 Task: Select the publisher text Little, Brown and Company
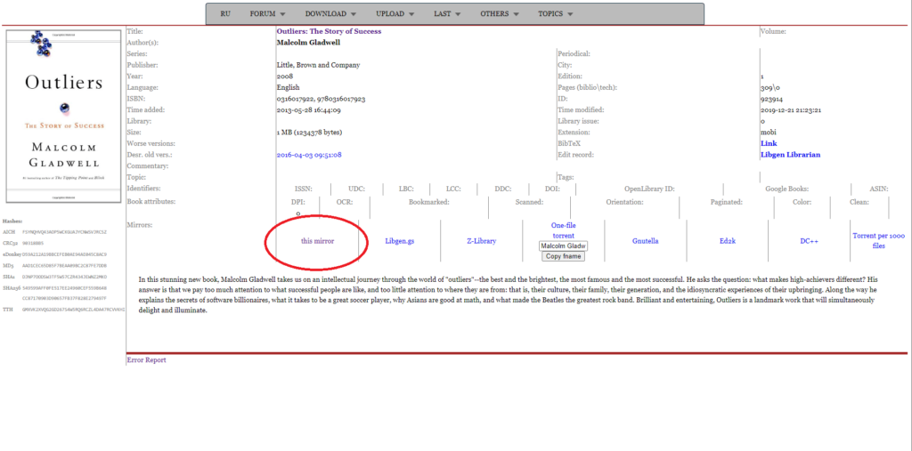[318, 65]
